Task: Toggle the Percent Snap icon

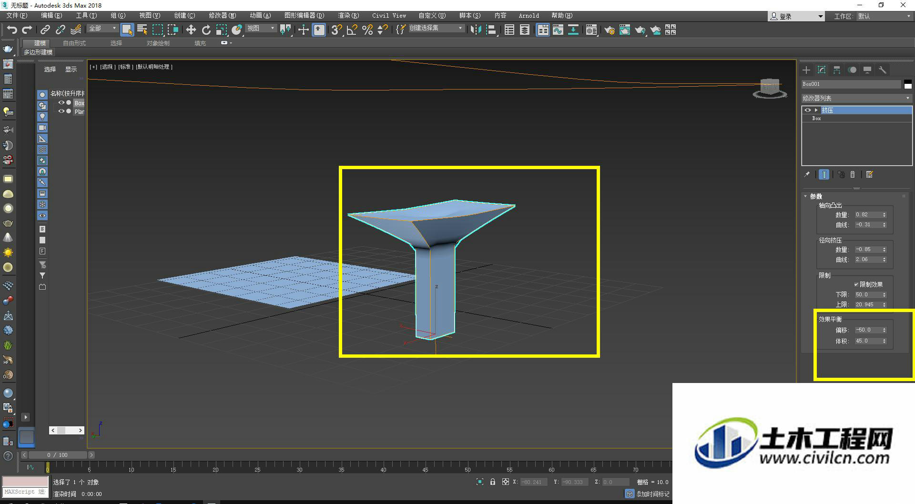Action: point(367,30)
